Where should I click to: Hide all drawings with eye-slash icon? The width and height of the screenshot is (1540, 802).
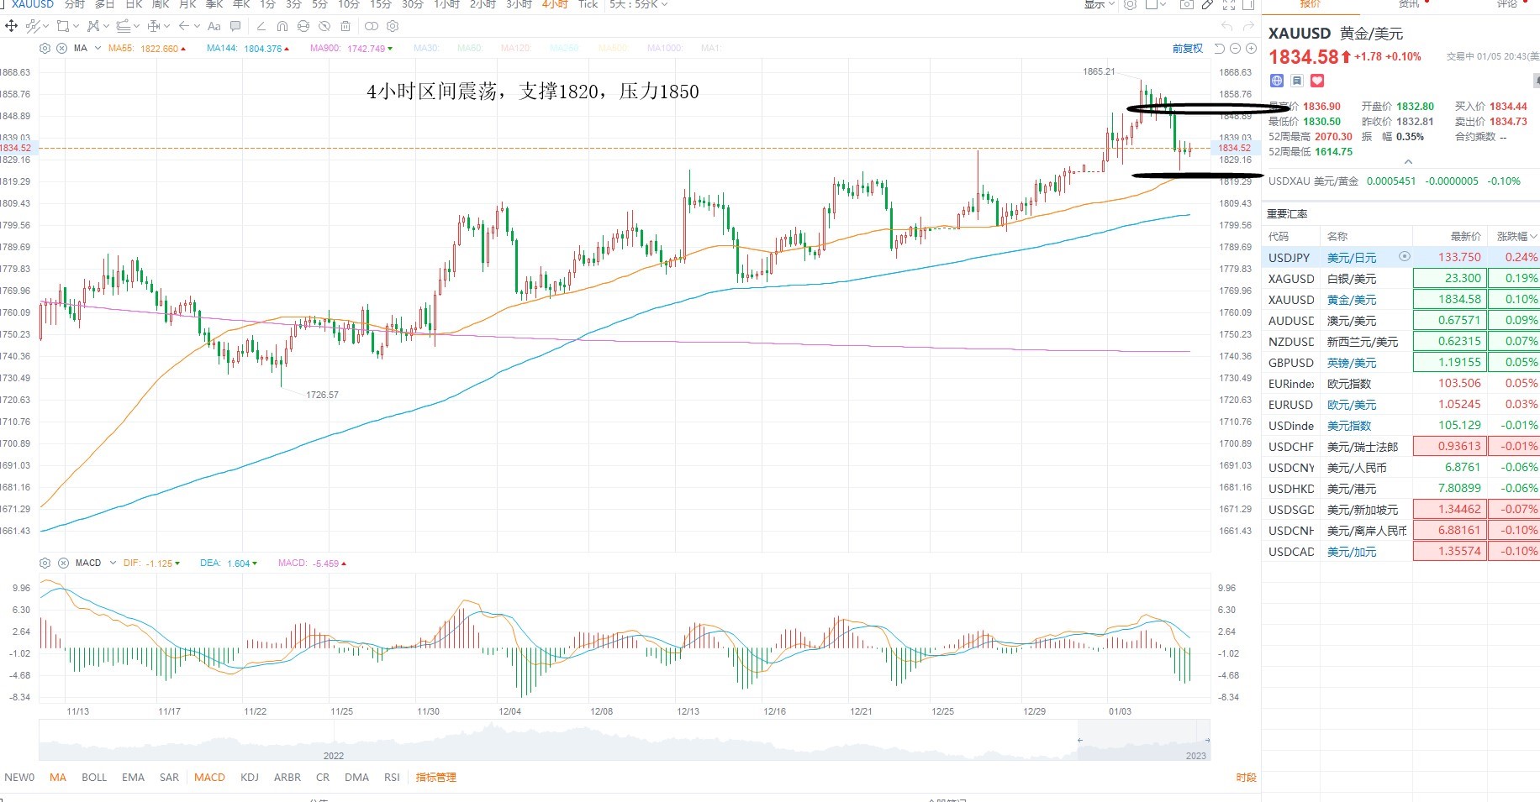click(x=324, y=26)
